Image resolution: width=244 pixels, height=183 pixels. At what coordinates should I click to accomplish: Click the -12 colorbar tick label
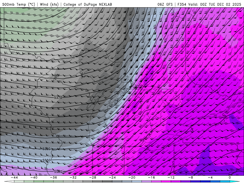click(171, 178)
